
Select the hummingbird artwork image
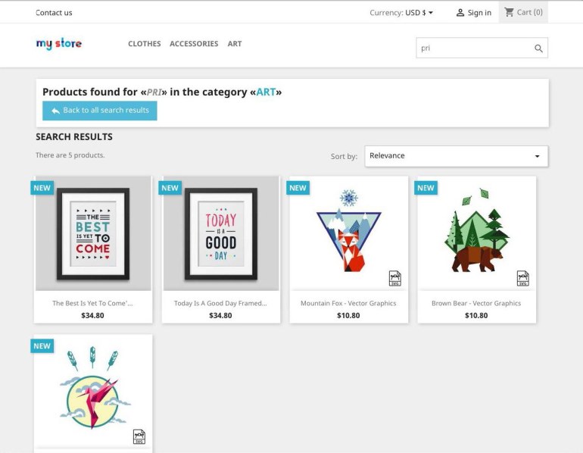tap(93, 392)
